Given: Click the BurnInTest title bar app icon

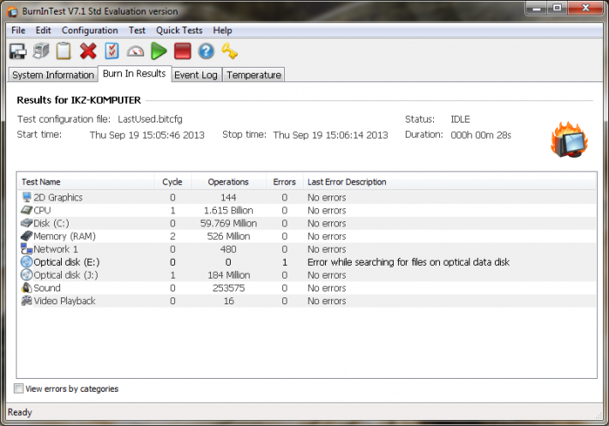Looking at the screenshot, I should click(x=13, y=12).
